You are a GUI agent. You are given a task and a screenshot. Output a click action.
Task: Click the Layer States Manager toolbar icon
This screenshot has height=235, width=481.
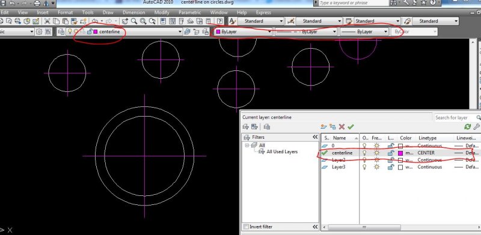pos(206,32)
